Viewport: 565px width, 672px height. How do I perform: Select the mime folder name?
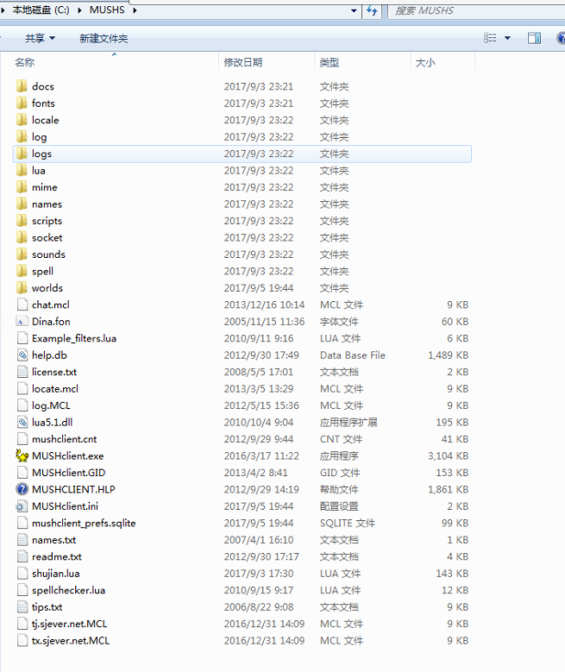[45, 187]
